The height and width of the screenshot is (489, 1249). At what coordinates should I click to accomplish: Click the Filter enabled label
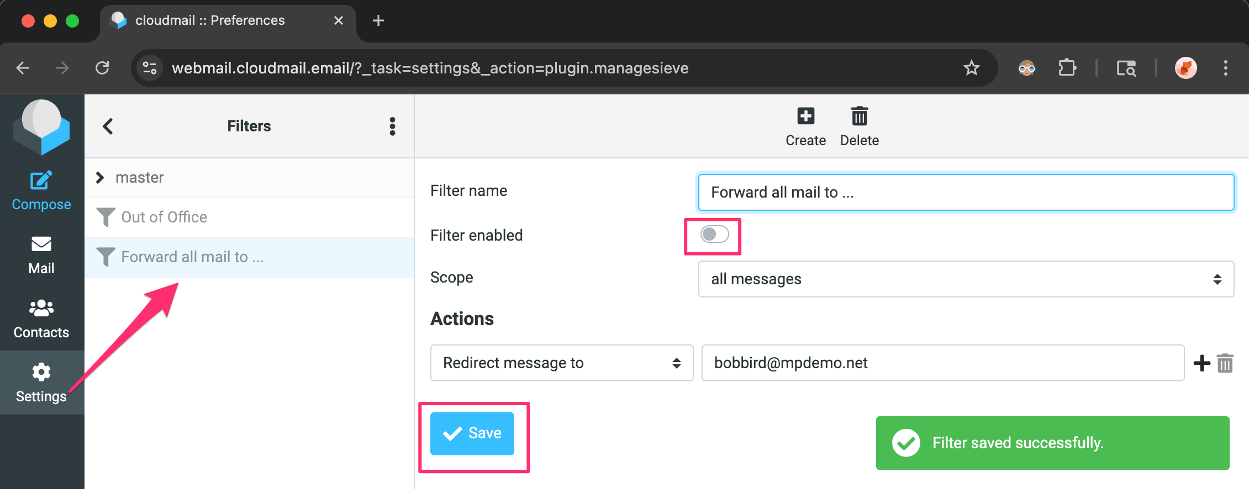point(476,235)
